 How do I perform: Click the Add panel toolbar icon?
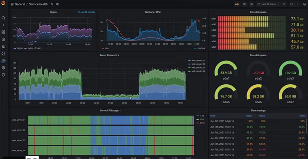tap(237, 4)
